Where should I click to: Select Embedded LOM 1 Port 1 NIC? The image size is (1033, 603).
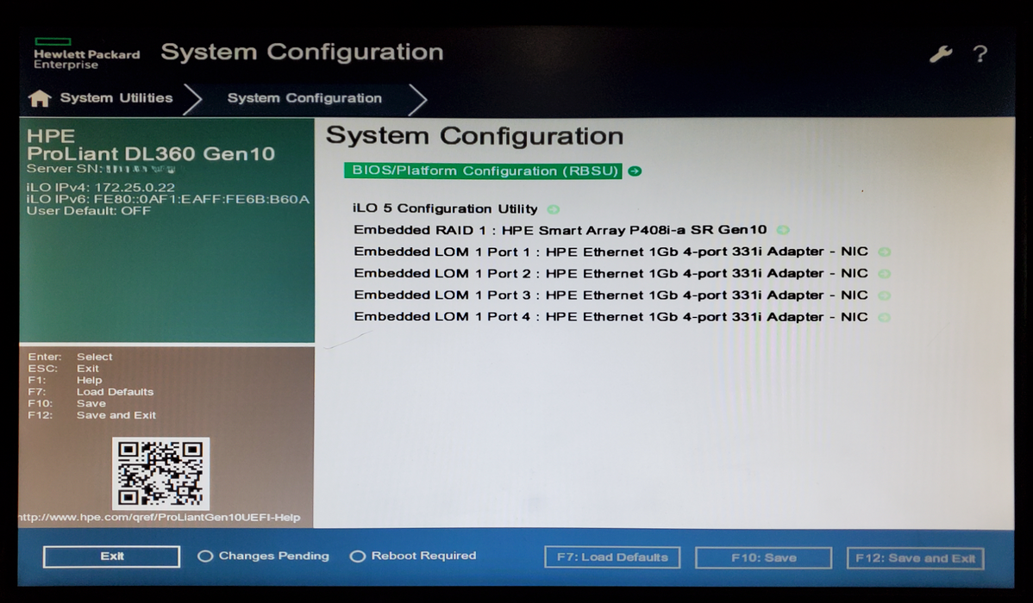coord(610,252)
